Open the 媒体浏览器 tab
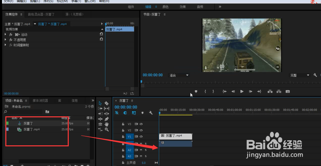Image resolution: width=321 pixels, height=166 pixels. (x=40, y=101)
